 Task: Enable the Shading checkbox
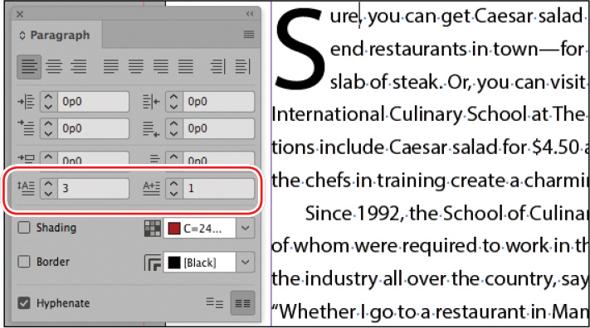[24, 228]
